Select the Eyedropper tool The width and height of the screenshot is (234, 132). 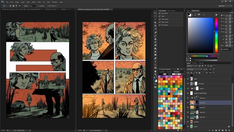[x=155, y=29]
